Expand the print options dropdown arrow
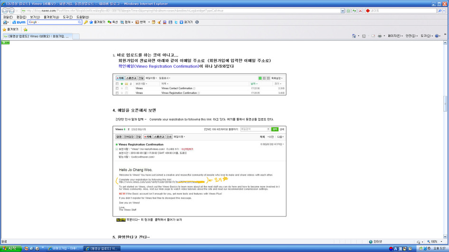The width and height of the screenshot is (449, 252). point(384,36)
